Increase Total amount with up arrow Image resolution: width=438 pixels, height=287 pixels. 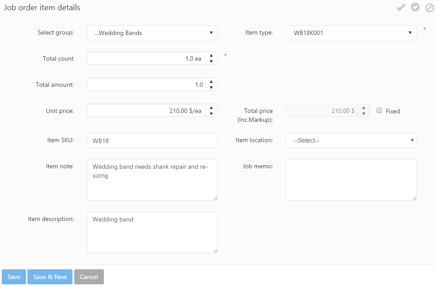(211, 82)
